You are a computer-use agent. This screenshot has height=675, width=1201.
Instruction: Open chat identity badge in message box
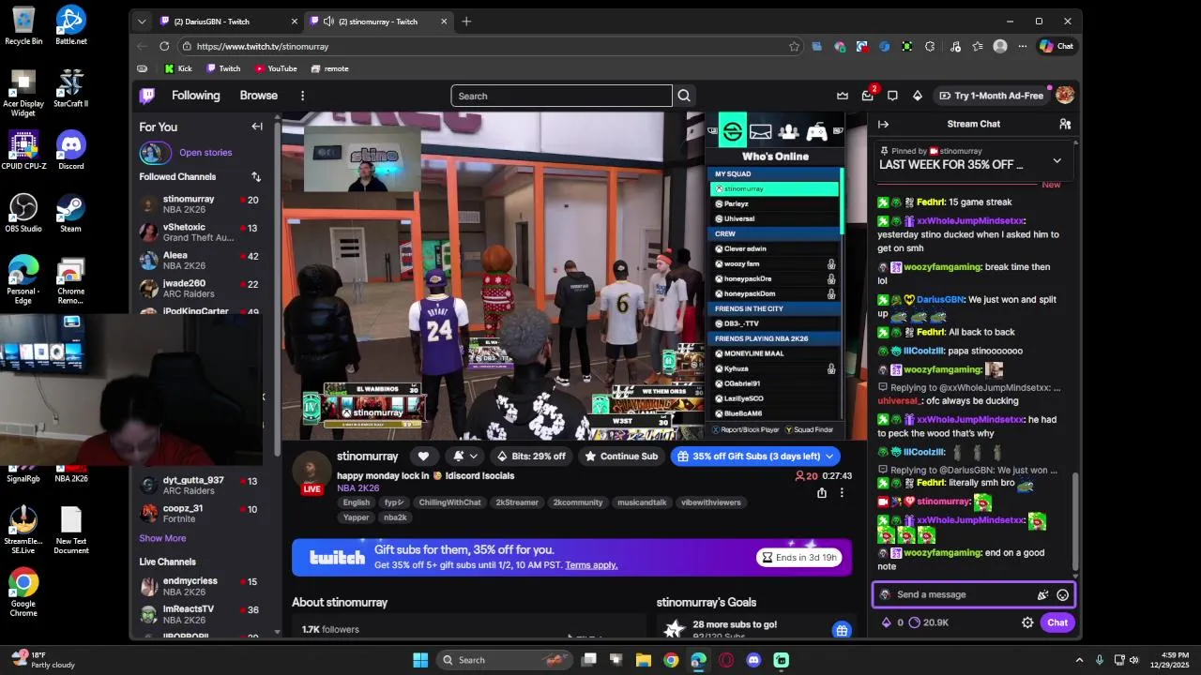(x=885, y=594)
